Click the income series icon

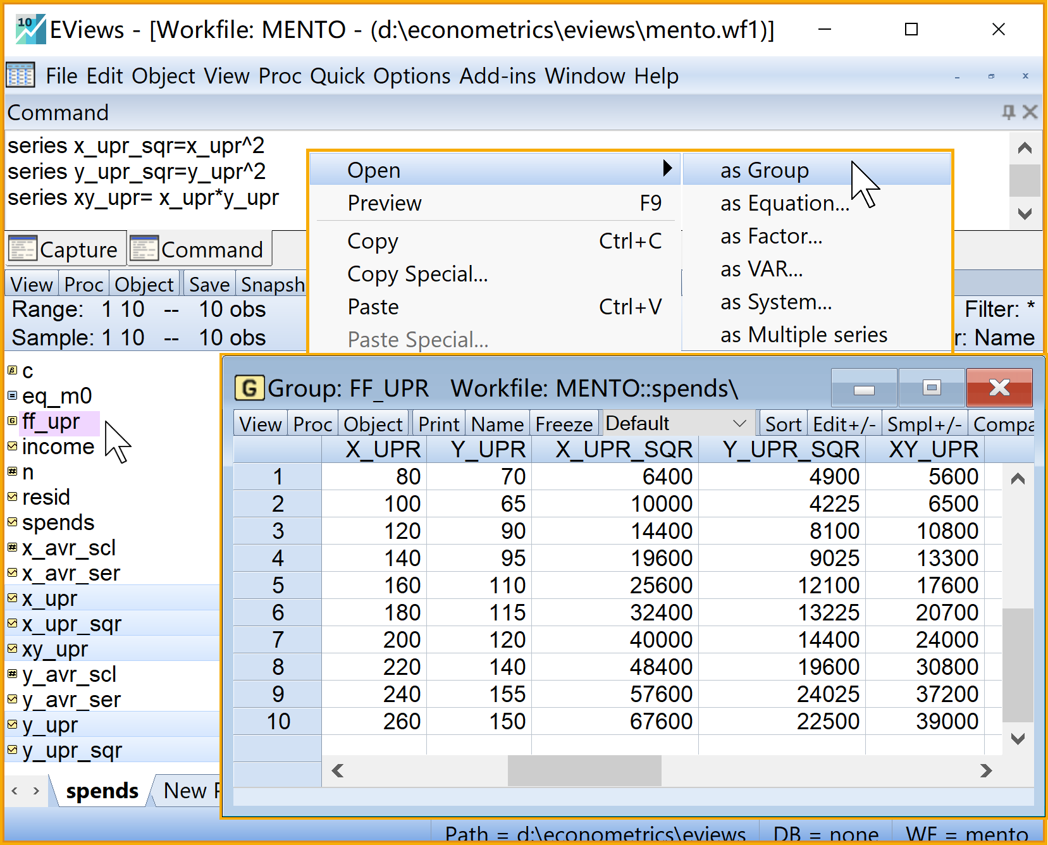pos(12,447)
